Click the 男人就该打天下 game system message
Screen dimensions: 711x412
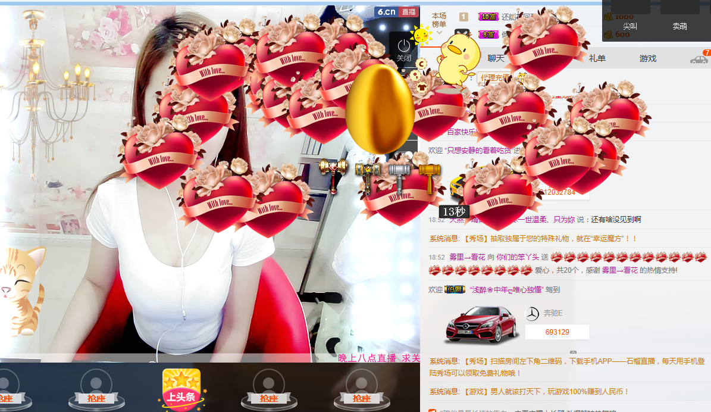point(529,391)
